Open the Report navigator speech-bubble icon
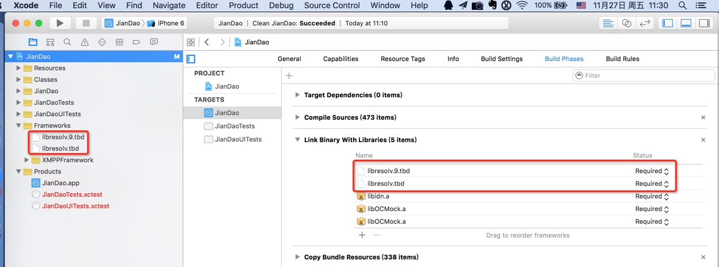The width and height of the screenshot is (719, 267). coord(154,42)
